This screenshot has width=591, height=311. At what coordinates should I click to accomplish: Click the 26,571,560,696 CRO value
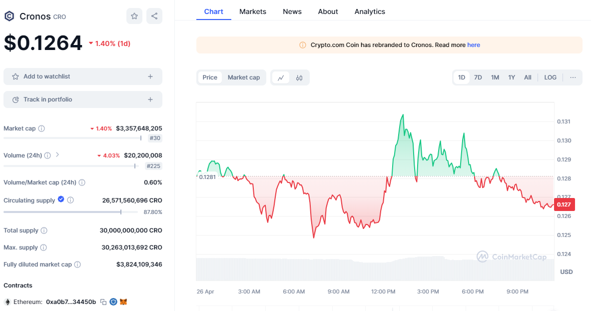click(132, 200)
